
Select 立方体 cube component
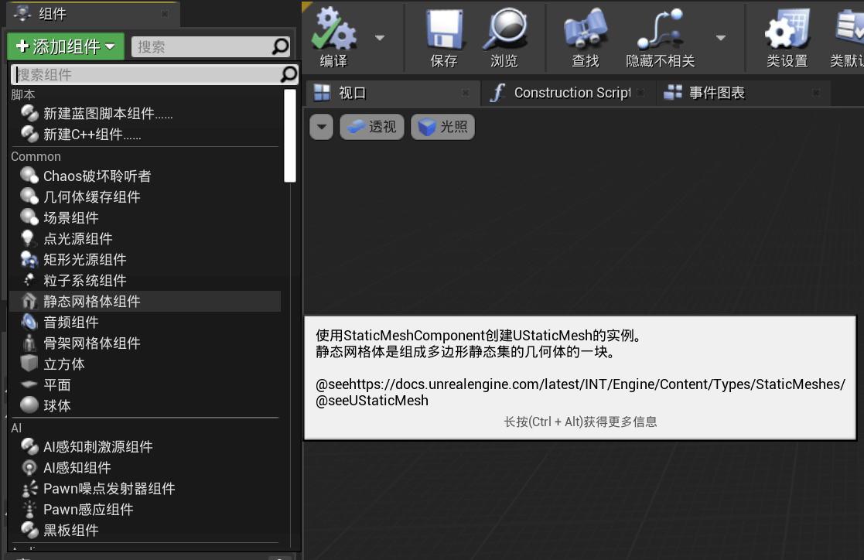[145, 364]
